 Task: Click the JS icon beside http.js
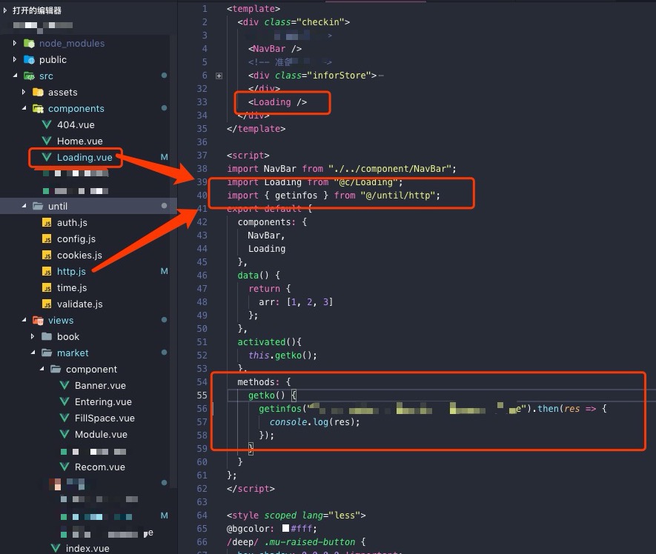(x=47, y=271)
